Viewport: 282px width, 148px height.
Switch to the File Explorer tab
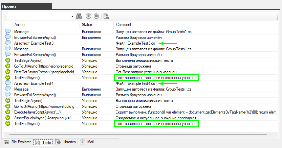point(18,142)
